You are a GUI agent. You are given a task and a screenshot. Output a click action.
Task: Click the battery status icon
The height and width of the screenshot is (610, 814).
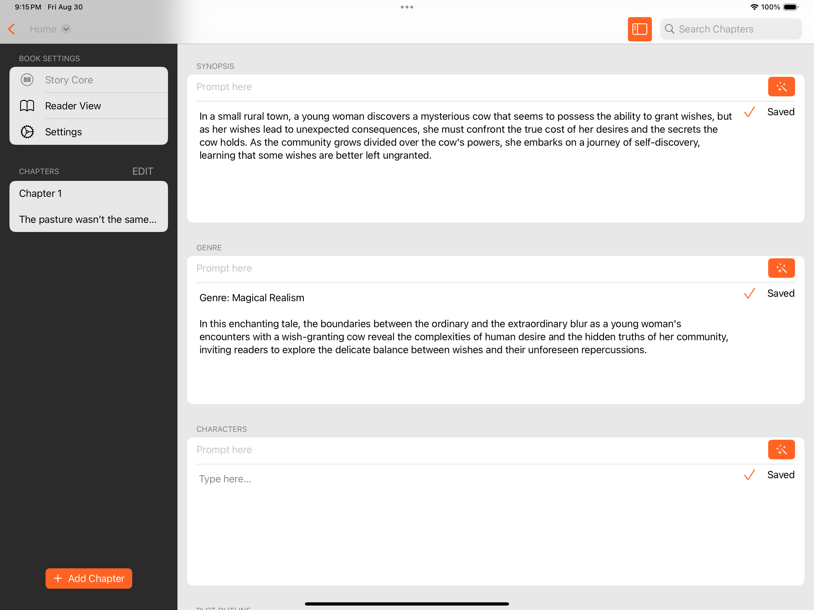pyautogui.click(x=791, y=7)
